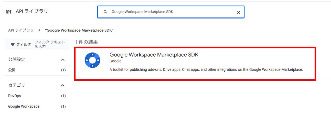Screen dimensions: 331x115
Task: Click the search box containing Marketplace SDK query
Action: pyautogui.click(x=169, y=12)
